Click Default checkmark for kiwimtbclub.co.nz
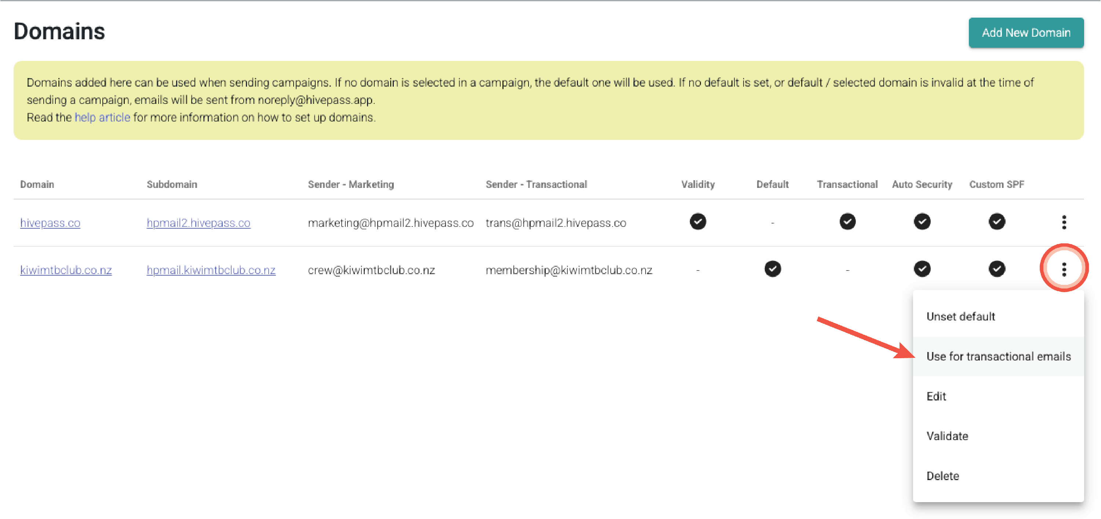The height and width of the screenshot is (519, 1101). click(x=772, y=269)
